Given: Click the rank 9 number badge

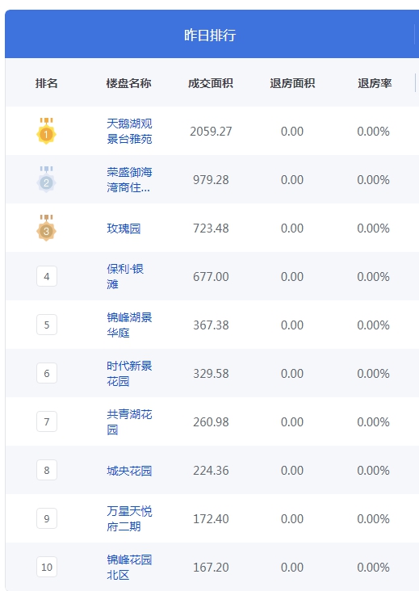Looking at the screenshot, I should click(x=47, y=518).
